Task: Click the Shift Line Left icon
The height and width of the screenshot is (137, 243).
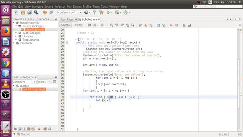Action: (x=158, y=25)
